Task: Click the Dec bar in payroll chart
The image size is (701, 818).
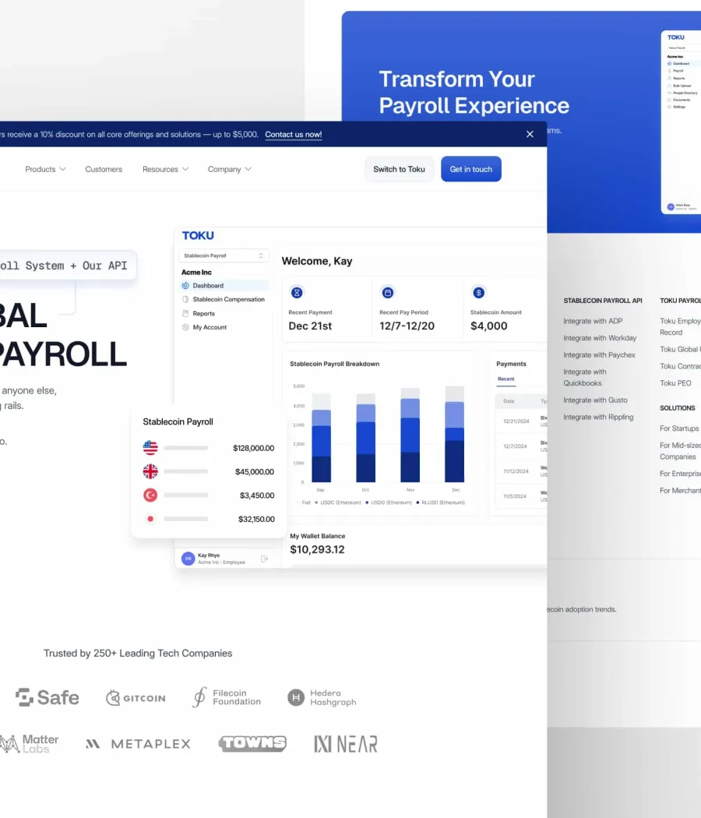Action: tap(454, 434)
